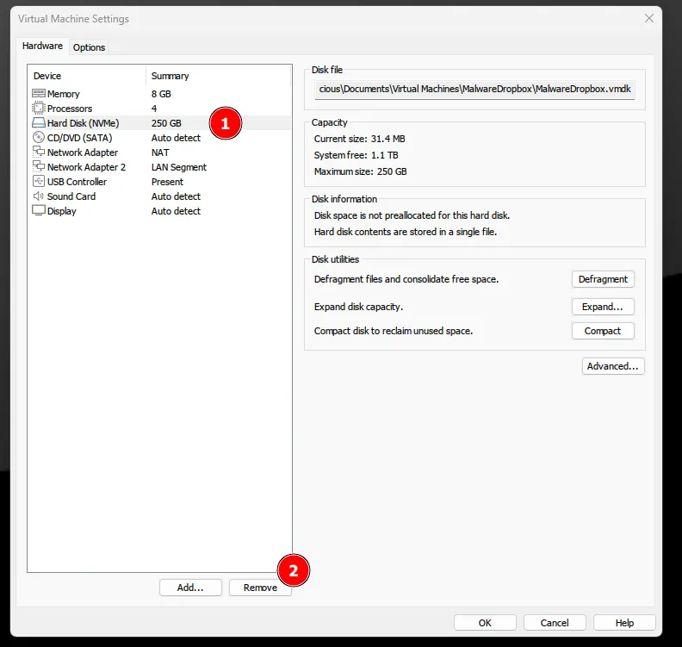Select the USB Controller icon
Screen dimensions: 682x647
(39, 182)
